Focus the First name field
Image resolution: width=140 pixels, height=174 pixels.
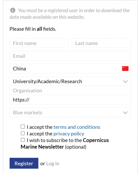(39, 43)
